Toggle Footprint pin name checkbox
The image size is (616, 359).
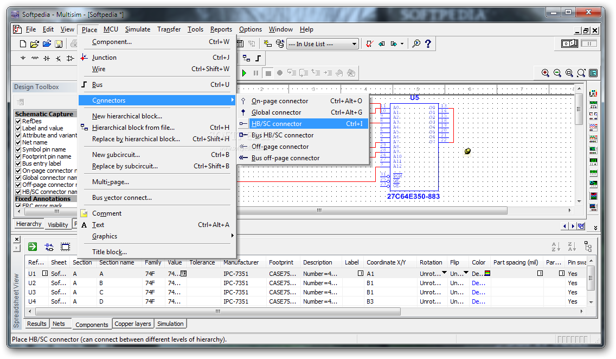click(18, 156)
